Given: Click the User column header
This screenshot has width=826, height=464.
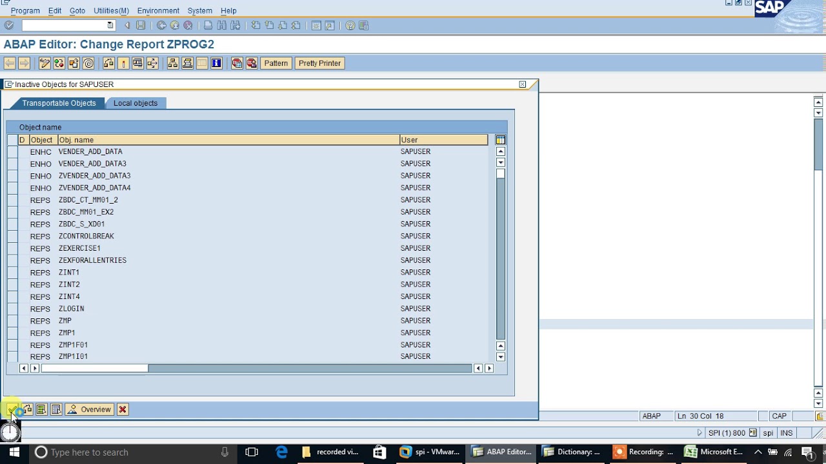Looking at the screenshot, I should pos(443,140).
